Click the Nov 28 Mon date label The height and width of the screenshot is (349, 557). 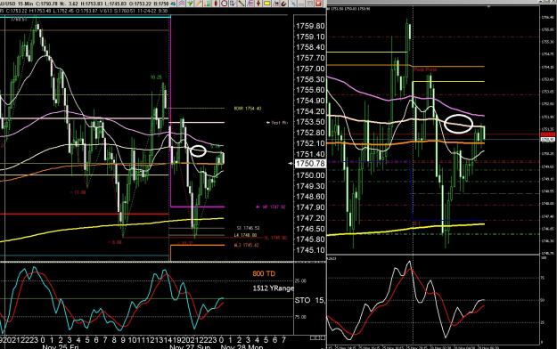[x=242, y=346]
